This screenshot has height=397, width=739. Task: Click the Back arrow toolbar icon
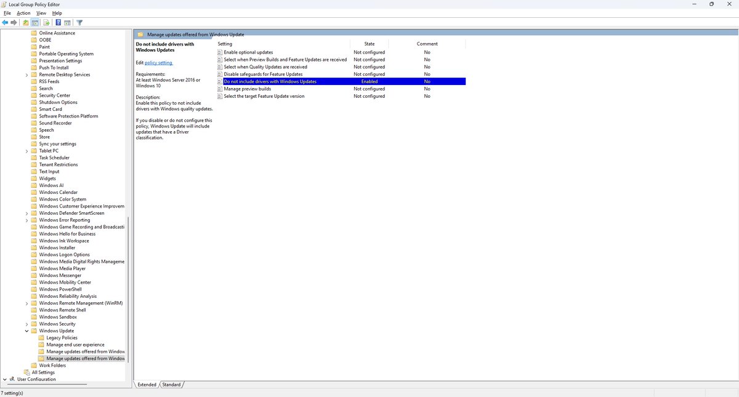6,23
